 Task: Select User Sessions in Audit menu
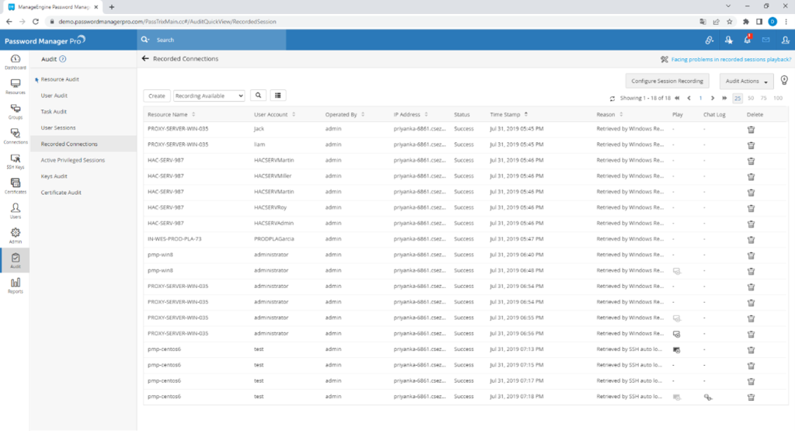point(58,127)
